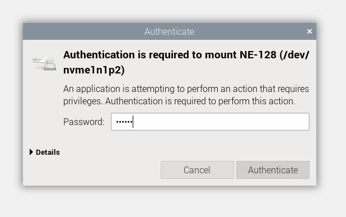This screenshot has height=217, width=346.
Task: Cancel the mount authentication request
Action: 197,170
